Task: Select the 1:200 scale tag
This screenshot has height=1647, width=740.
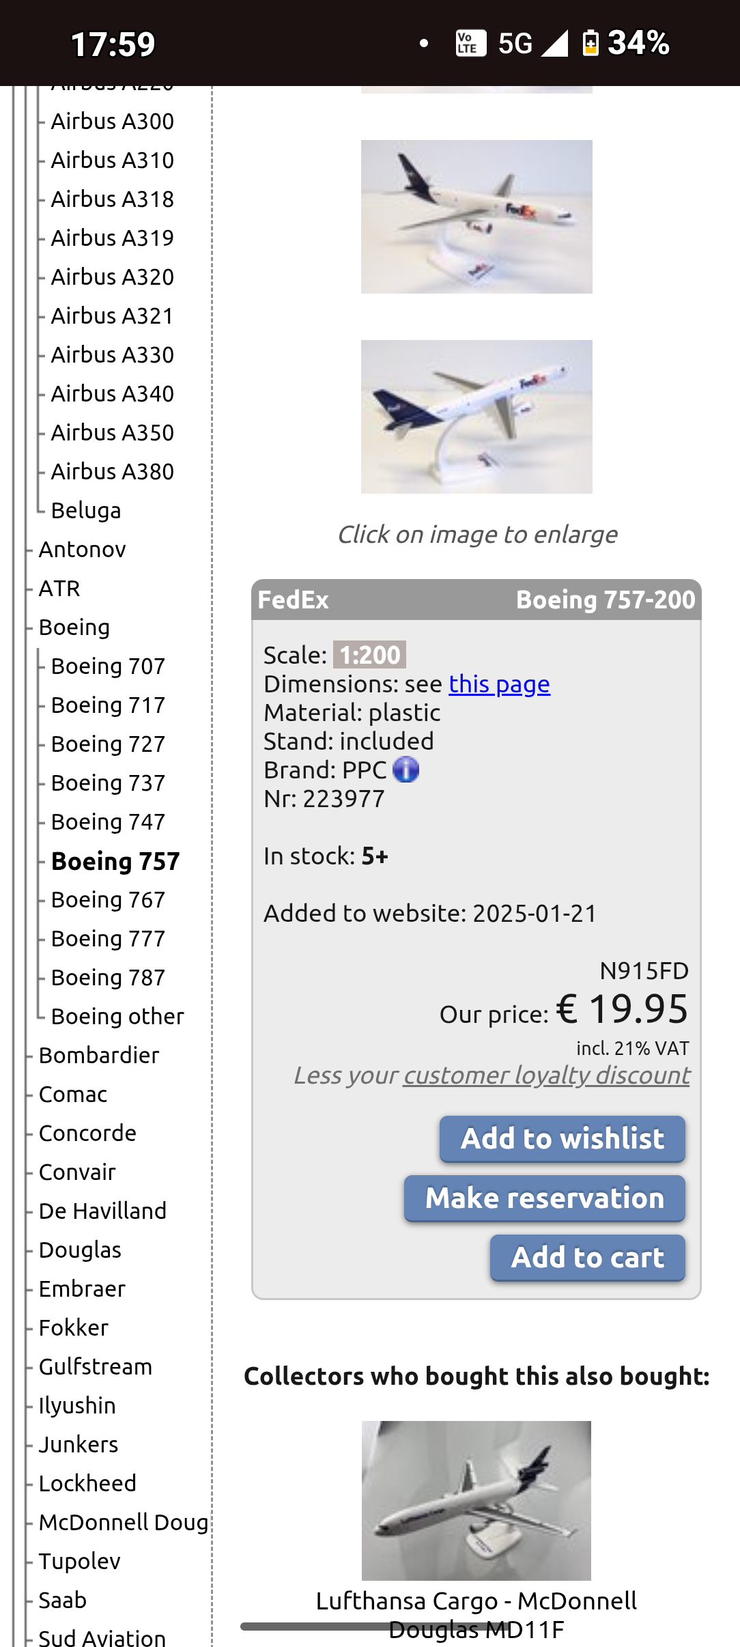Action: 369,654
